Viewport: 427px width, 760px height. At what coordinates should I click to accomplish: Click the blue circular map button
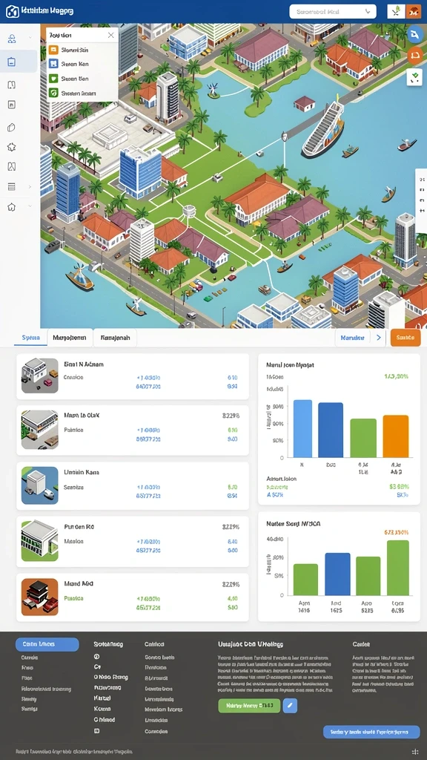pos(414,34)
